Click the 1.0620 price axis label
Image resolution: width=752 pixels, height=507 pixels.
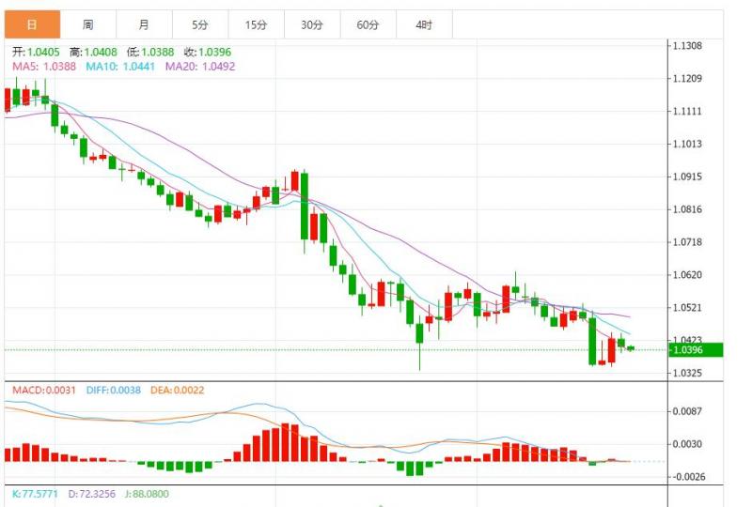pos(687,274)
